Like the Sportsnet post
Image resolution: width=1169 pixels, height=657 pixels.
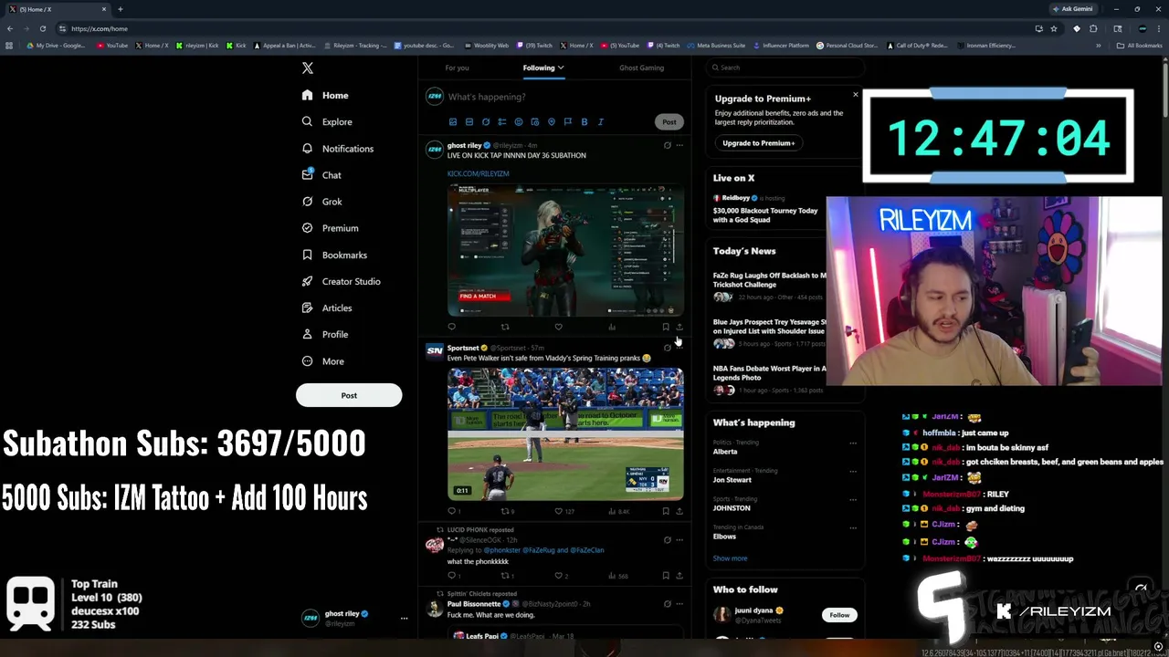(559, 512)
